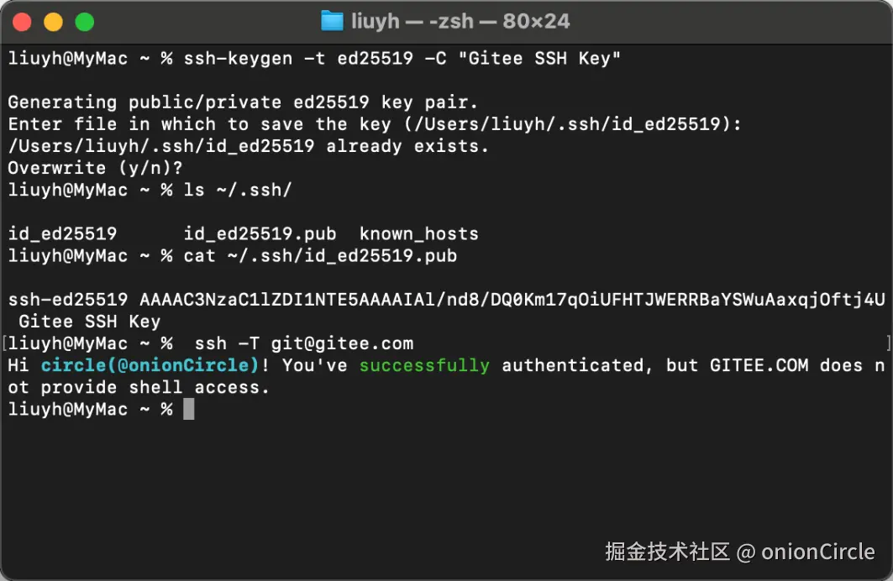Click the cat ~/.ssh/id_ed25519.pub command
Screen dimensions: 893x581
coord(320,256)
